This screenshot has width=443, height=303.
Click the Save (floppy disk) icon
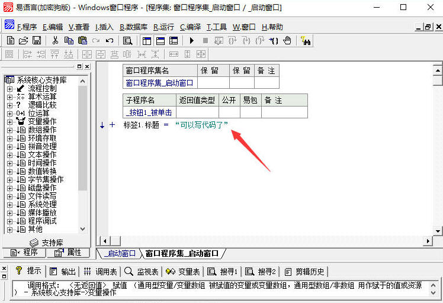37,40
